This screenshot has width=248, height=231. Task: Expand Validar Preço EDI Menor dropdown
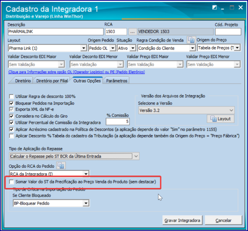point(237,65)
